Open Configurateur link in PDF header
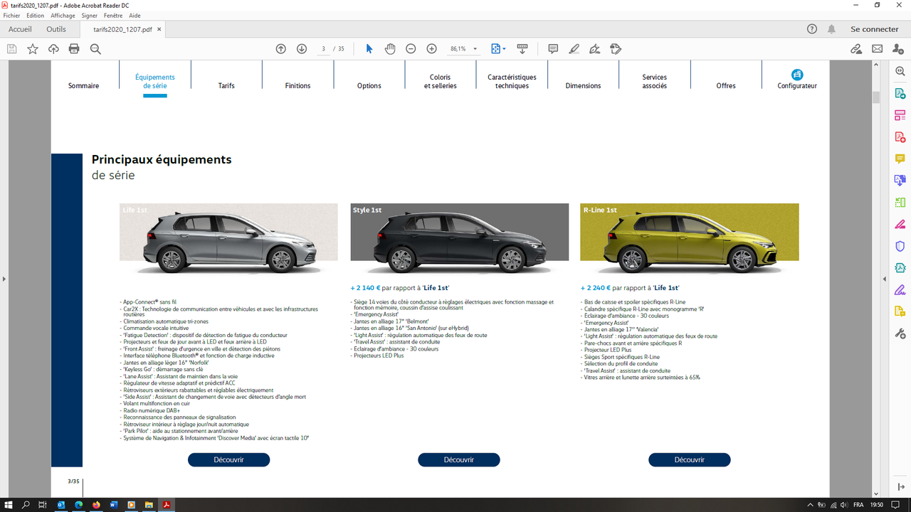 click(x=797, y=80)
